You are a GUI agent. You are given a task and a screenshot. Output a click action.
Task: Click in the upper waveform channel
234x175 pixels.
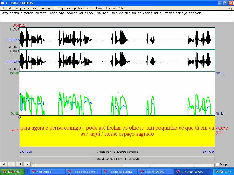(117, 39)
